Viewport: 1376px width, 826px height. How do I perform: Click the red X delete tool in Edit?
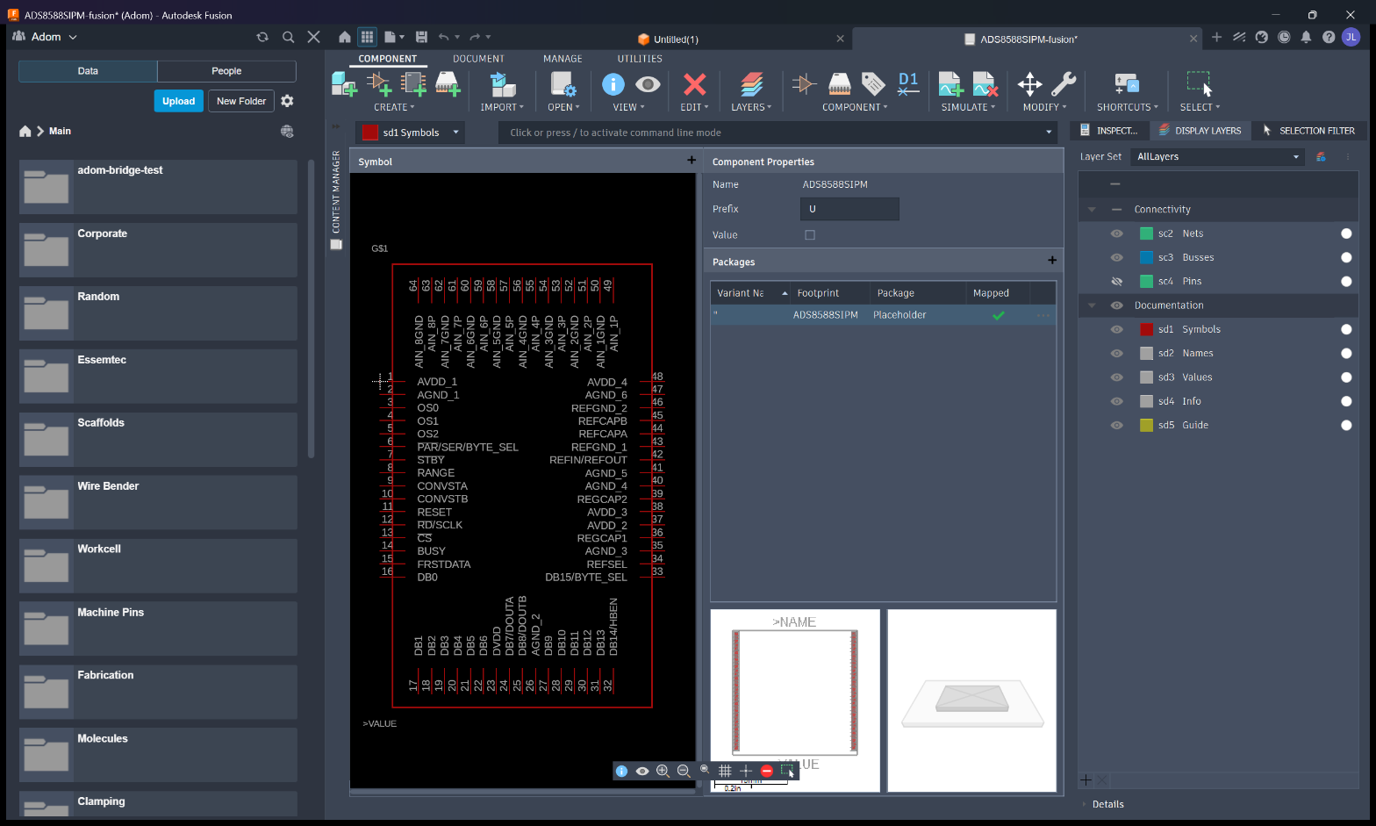click(x=694, y=84)
